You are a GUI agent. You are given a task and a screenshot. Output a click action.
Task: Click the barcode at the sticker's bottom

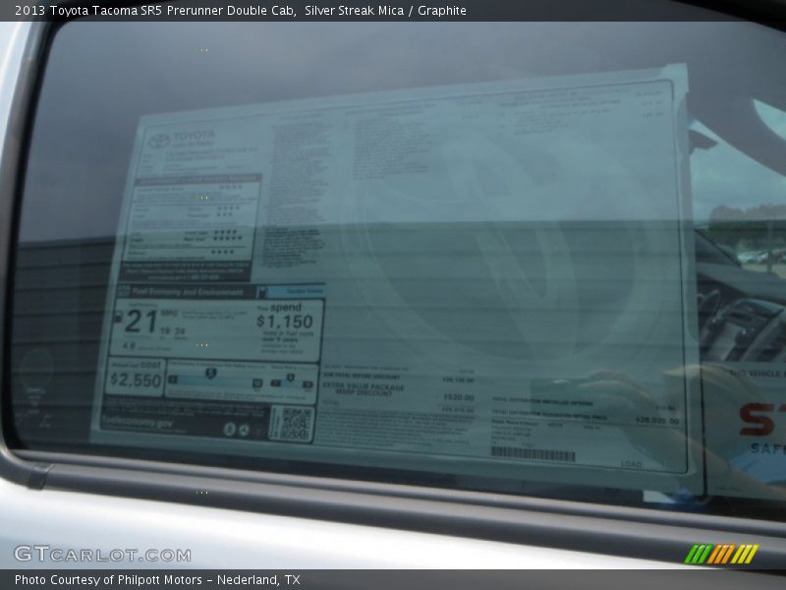tap(533, 454)
